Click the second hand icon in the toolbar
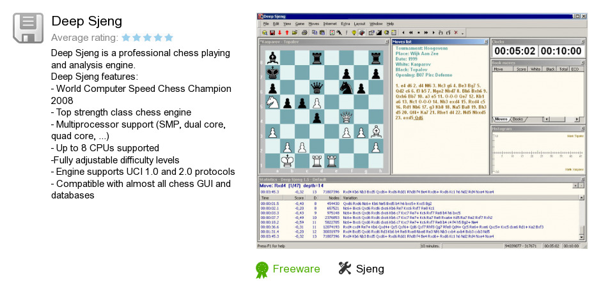601x298 pixels. tap(448, 33)
